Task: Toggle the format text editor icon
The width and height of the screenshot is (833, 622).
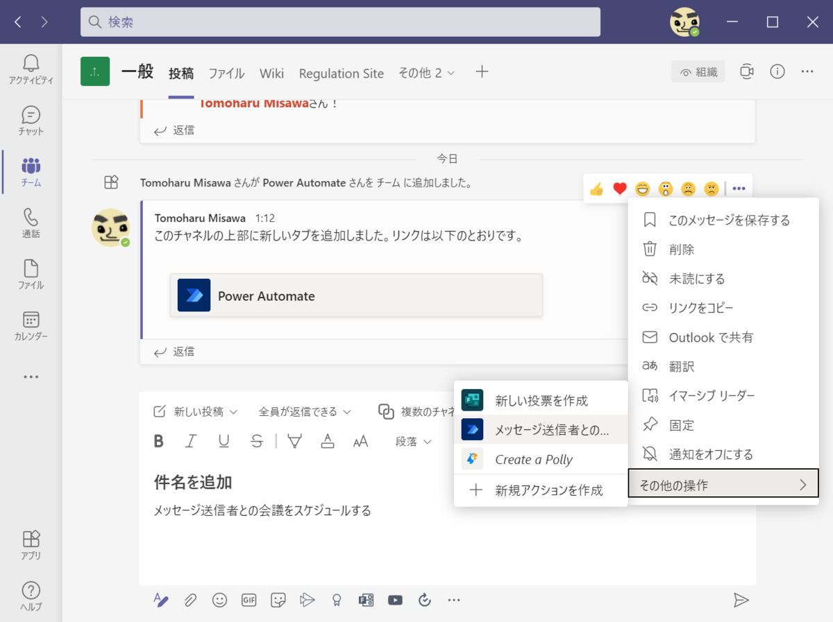Action: click(161, 601)
